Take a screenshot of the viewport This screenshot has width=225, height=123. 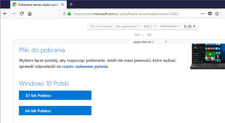click(x=190, y=26)
